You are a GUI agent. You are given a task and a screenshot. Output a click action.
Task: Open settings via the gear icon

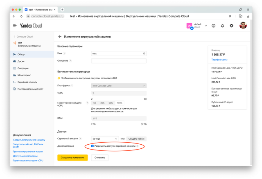(x=232, y=25)
